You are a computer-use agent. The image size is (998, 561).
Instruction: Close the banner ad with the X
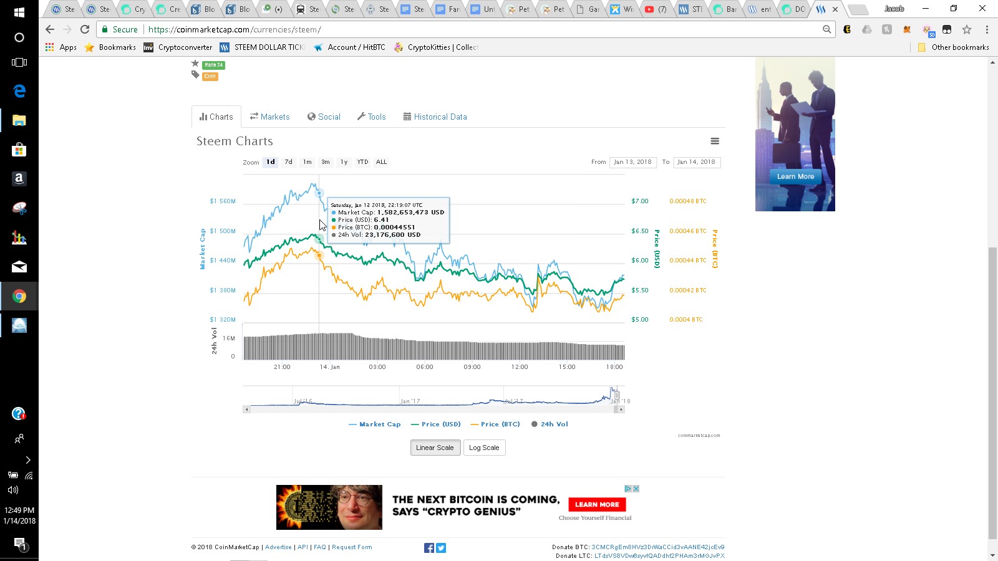(636, 489)
